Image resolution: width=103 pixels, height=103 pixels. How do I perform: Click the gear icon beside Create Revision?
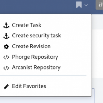pos(6,47)
